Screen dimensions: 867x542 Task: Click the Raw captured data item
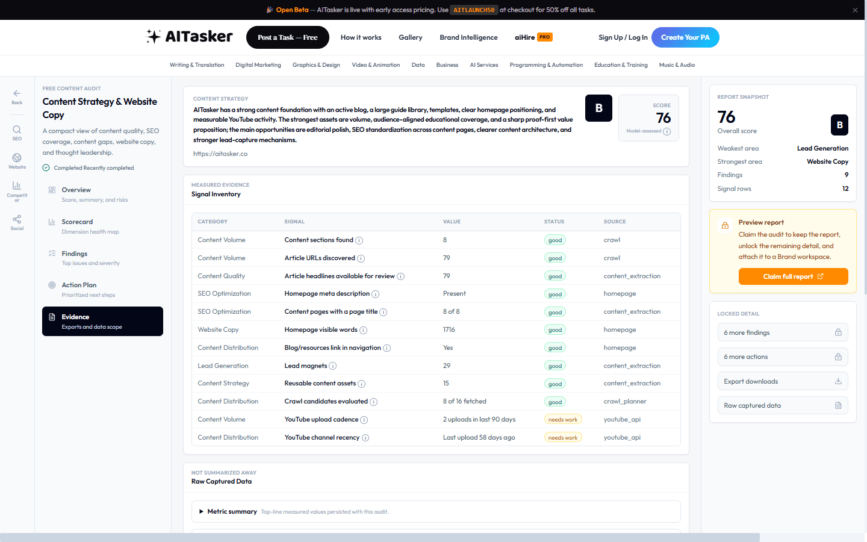(783, 405)
